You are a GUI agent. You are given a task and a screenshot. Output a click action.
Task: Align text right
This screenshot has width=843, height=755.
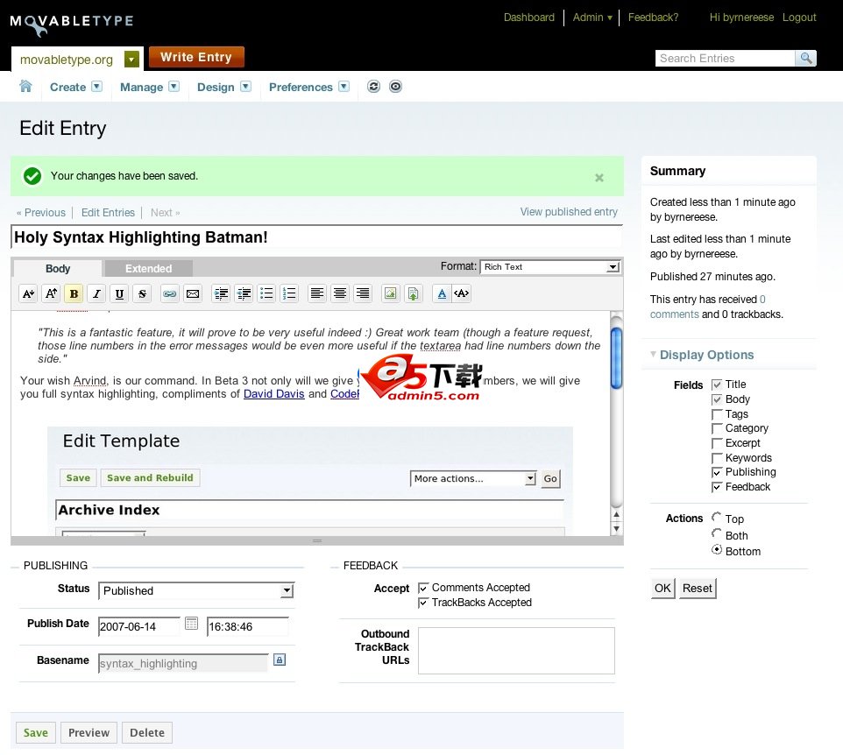coord(363,293)
